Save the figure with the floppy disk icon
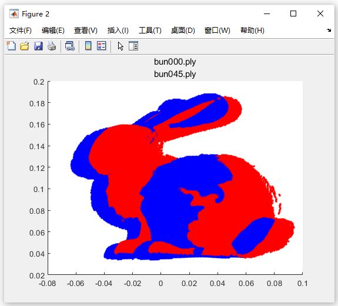This screenshot has width=338, height=306. (38, 46)
